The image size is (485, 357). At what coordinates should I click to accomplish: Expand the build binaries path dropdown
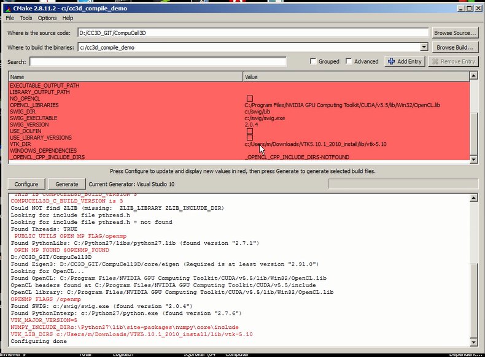pyautogui.click(x=424, y=47)
